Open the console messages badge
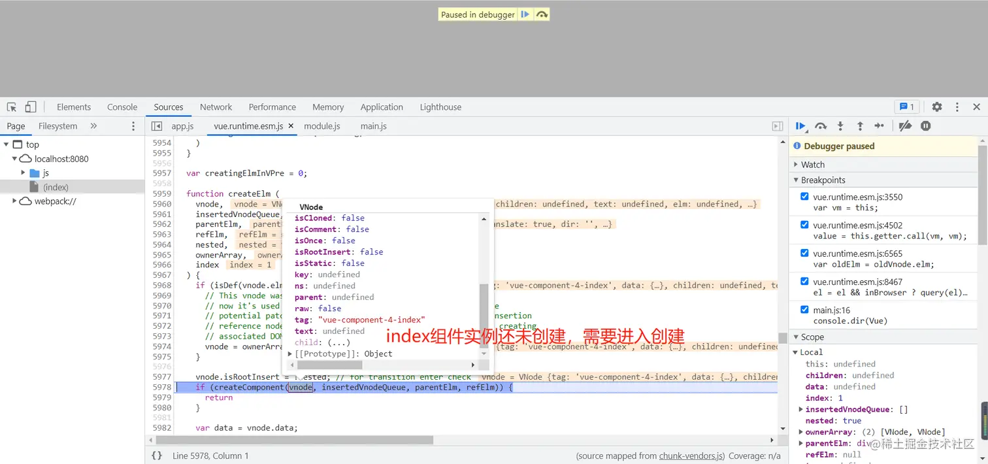 coord(906,107)
